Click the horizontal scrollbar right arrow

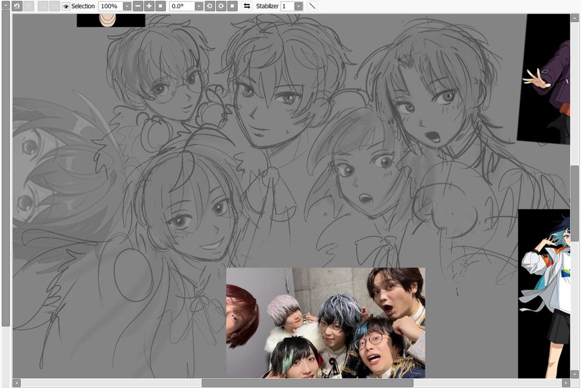tap(566, 383)
